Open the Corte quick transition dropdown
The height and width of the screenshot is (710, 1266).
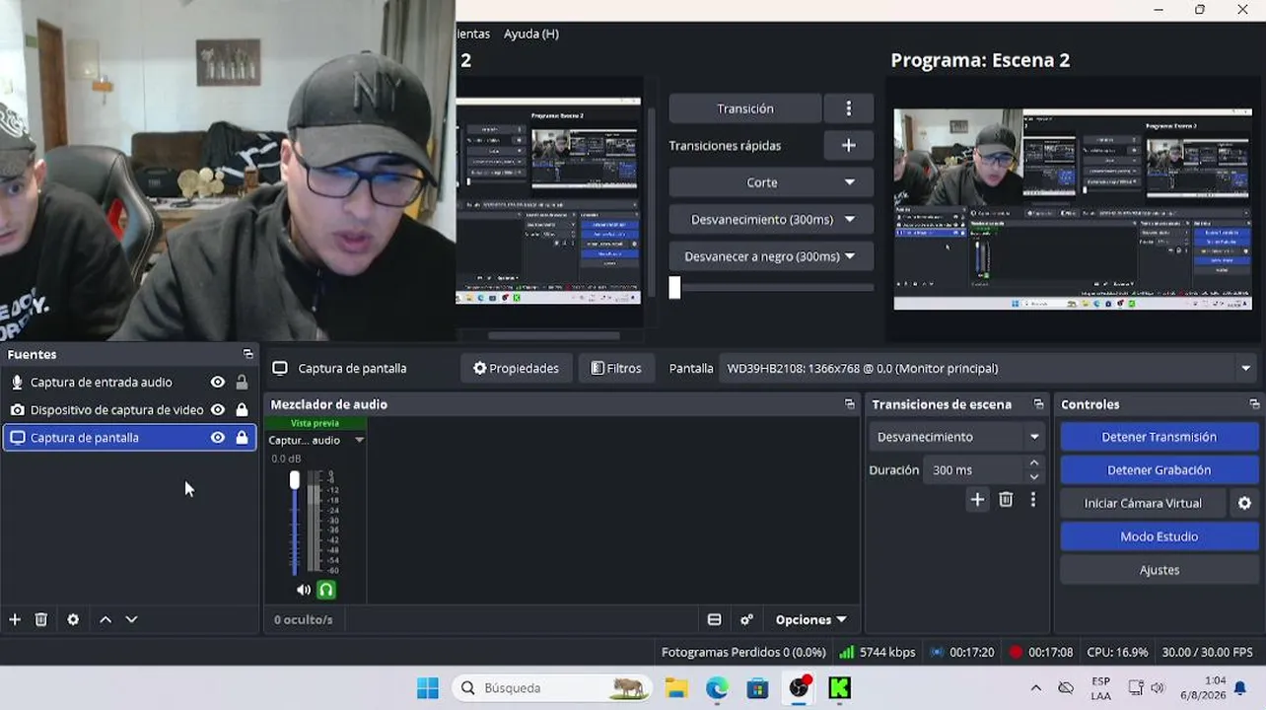click(771, 182)
